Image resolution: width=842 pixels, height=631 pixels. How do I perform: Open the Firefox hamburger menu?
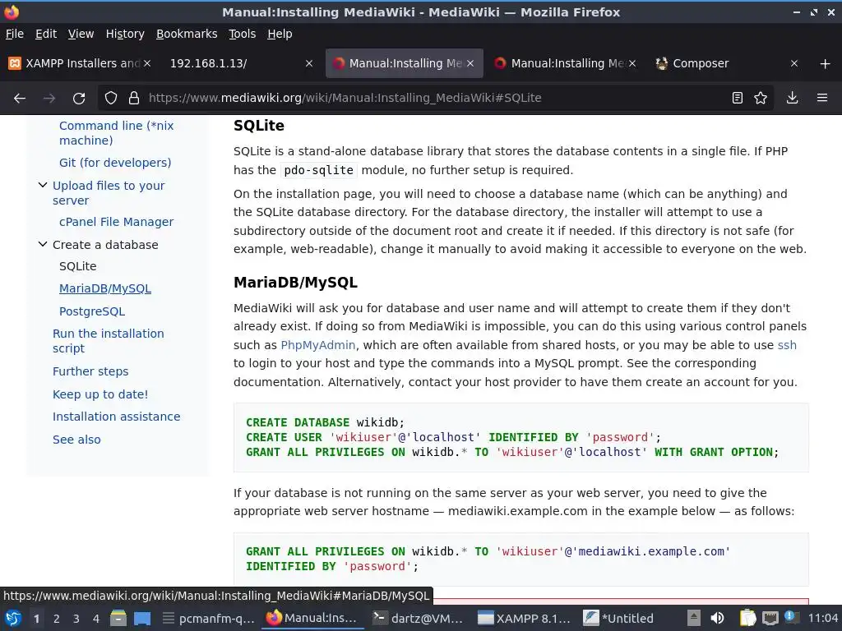pyautogui.click(x=822, y=99)
